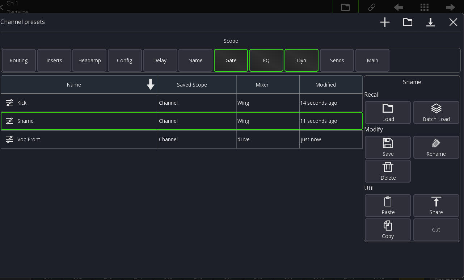The image size is (464, 280).
Task: Sort presets by Mixer column
Action: [x=262, y=85]
